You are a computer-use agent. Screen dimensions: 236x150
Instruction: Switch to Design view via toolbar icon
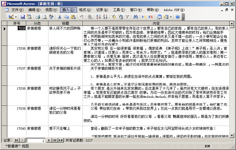[x=11, y=17]
